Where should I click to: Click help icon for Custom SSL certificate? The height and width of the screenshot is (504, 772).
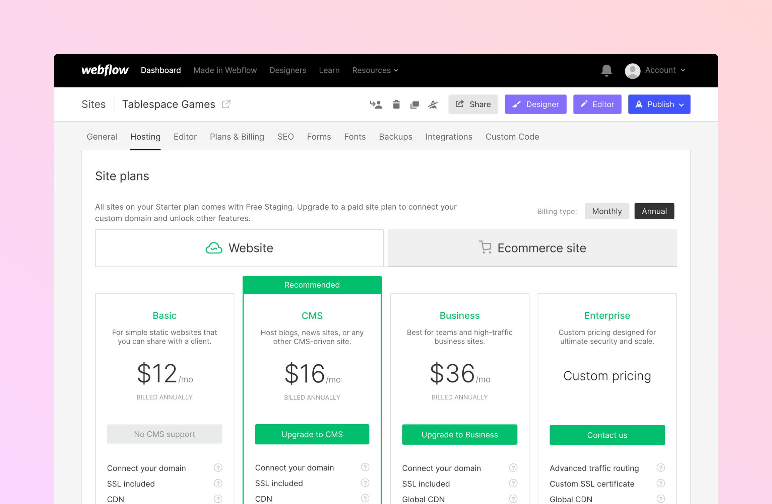pos(661,483)
